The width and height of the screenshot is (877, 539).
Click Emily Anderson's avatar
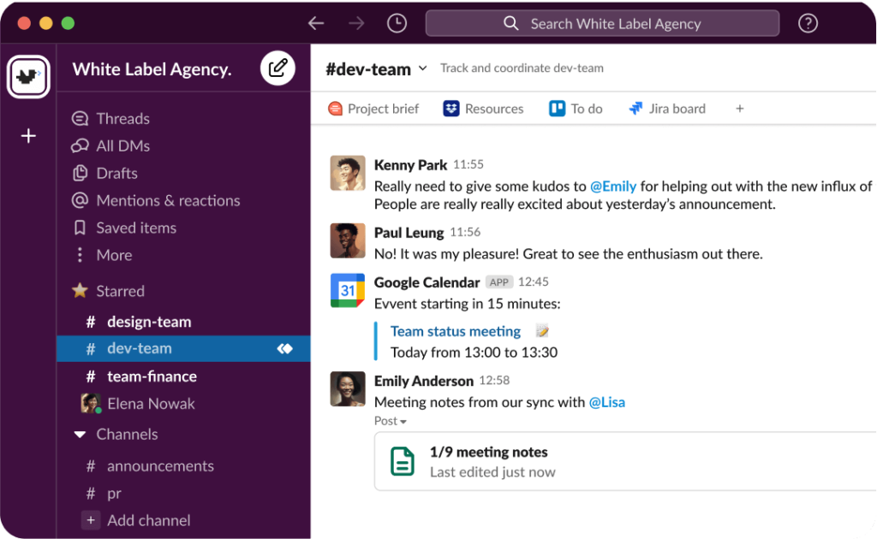pos(348,388)
